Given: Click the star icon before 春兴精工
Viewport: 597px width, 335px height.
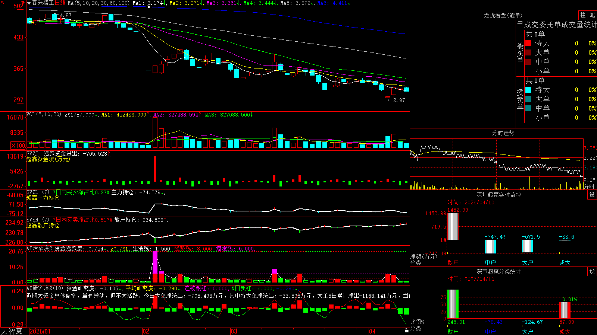Looking at the screenshot, I should pyautogui.click(x=29, y=3).
